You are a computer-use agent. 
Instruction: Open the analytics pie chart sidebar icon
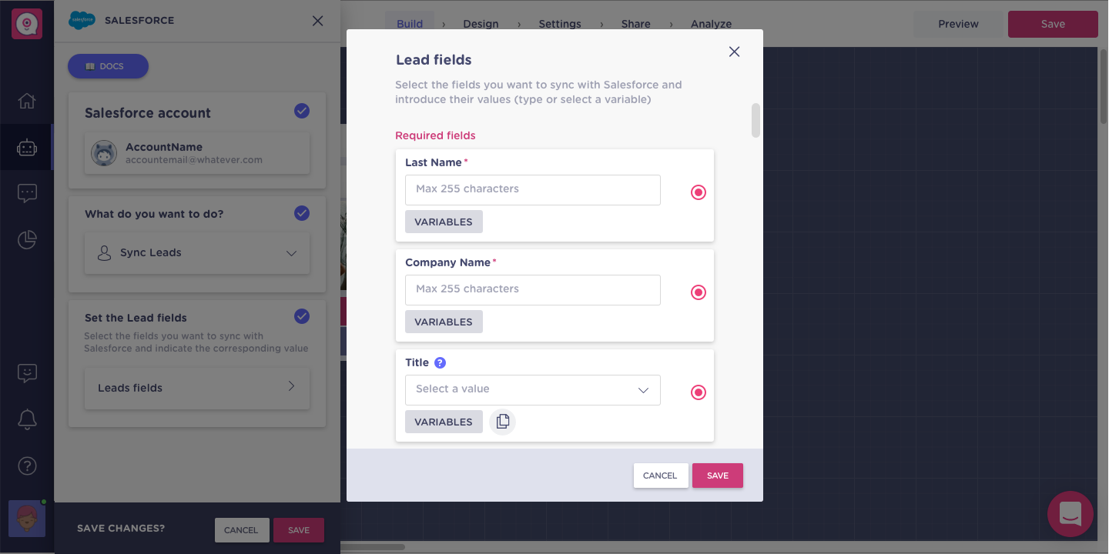click(27, 240)
